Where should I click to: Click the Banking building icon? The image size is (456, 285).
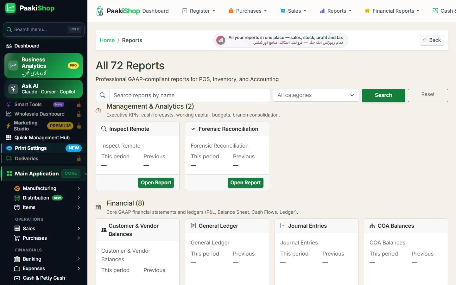[x=17, y=259]
